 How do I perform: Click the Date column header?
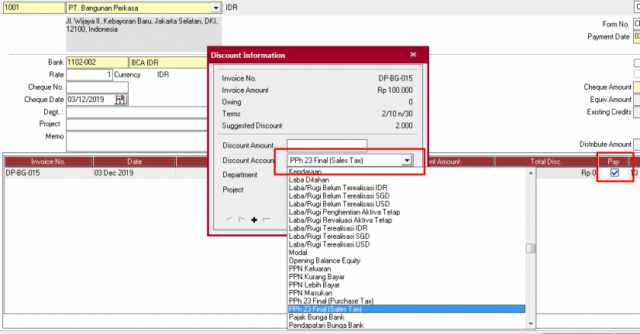click(x=135, y=162)
